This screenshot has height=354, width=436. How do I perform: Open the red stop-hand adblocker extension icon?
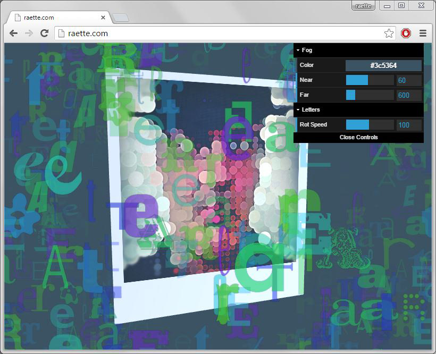406,32
